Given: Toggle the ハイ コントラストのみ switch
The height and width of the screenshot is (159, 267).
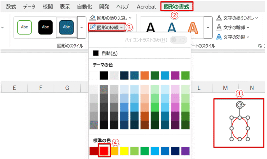Looking at the screenshot, I should (179, 40).
